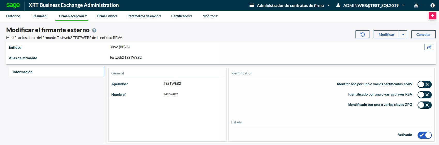
Task: Click the edit pencil icon for Entidad
Action: pos(429,47)
